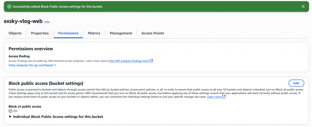312x127 pixels.
Task: Click the green On status check icon
Action: pyautogui.click(x=10, y=111)
